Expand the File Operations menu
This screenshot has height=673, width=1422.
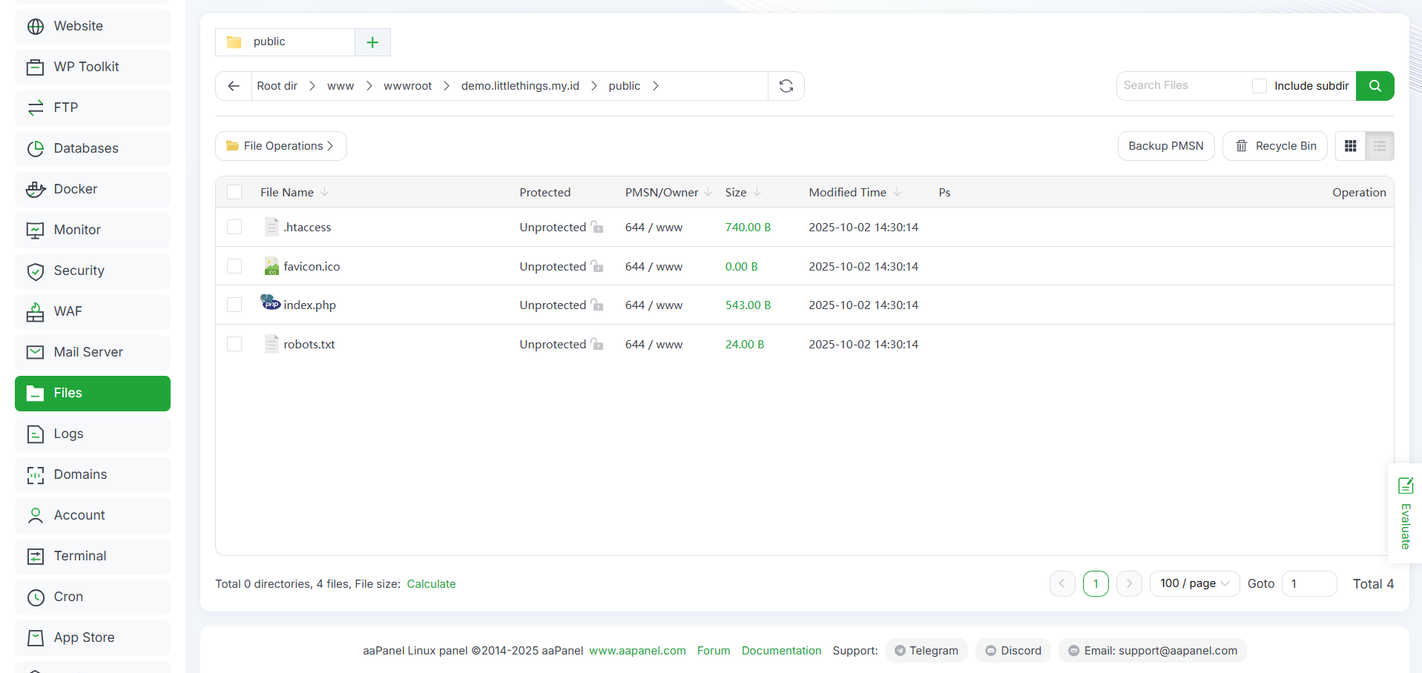click(281, 146)
